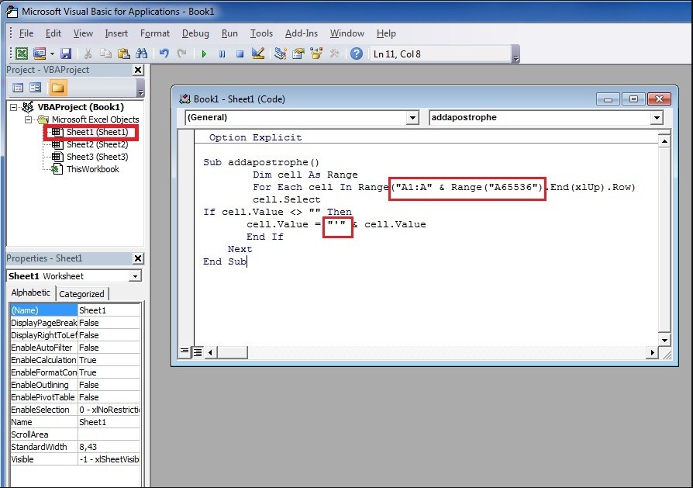Image resolution: width=693 pixels, height=488 pixels.
Task: Collapse the Microsoft Excel Objects folder
Action: (28, 119)
